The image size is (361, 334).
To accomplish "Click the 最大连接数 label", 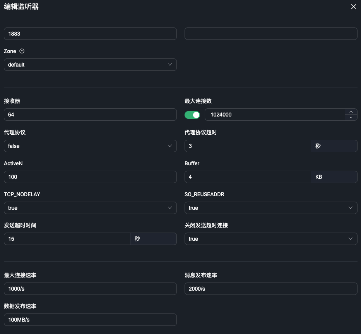I will tap(198, 101).
